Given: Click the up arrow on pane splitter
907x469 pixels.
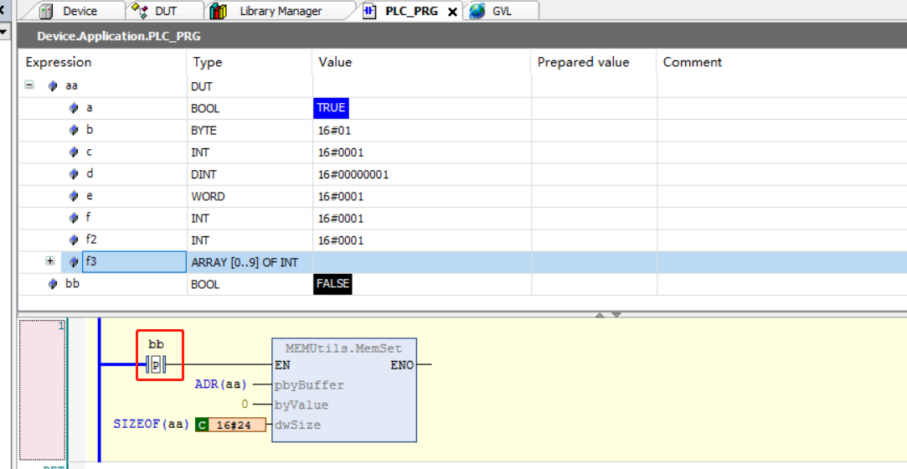Looking at the screenshot, I should pyautogui.click(x=600, y=315).
